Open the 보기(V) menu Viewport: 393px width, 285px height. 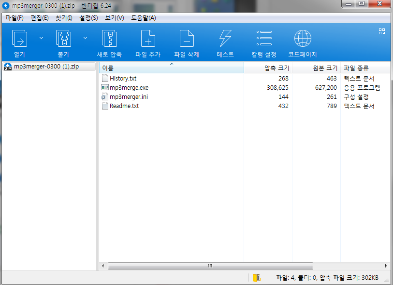tap(114, 18)
